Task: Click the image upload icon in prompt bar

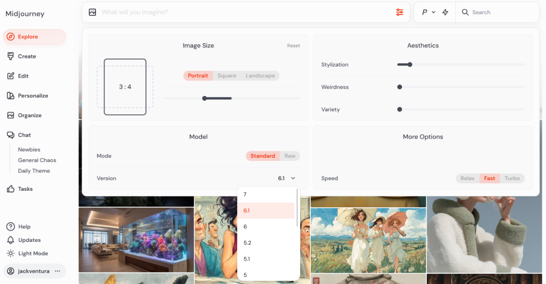Action: pyautogui.click(x=93, y=12)
